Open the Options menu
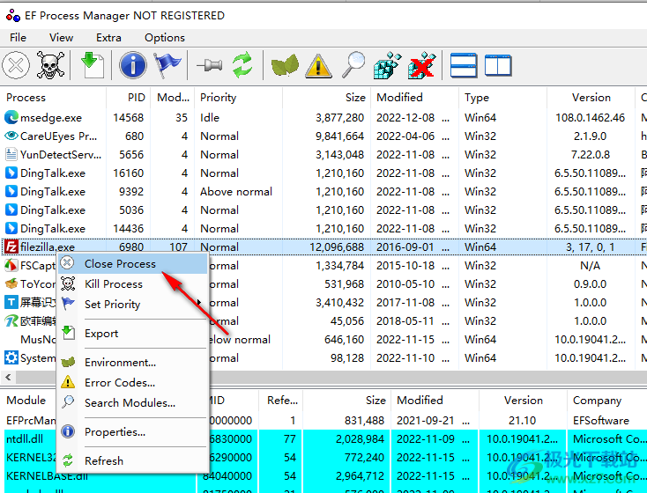Image resolution: width=647 pixels, height=493 pixels. (x=165, y=38)
